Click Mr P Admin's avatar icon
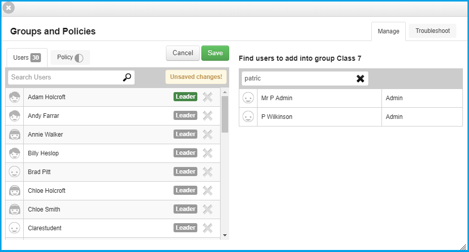 click(x=248, y=98)
